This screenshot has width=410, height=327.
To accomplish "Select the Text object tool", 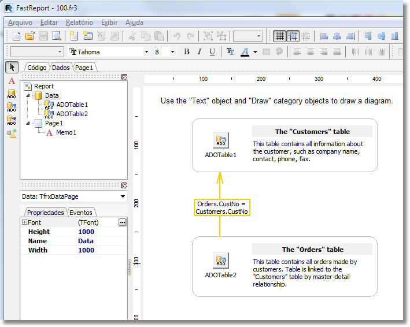I will (12, 81).
